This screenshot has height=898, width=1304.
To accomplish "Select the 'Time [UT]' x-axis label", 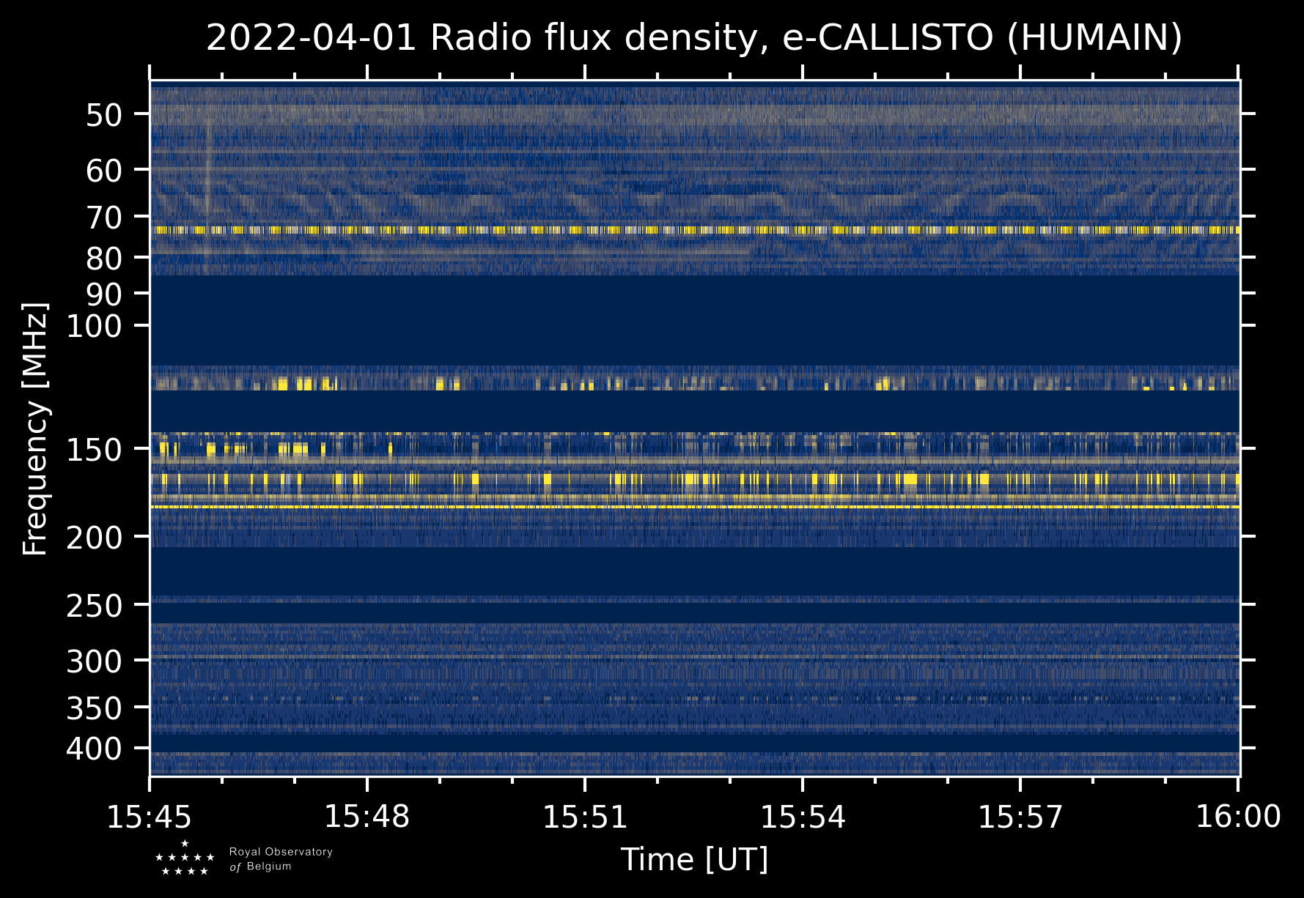I will click(694, 859).
